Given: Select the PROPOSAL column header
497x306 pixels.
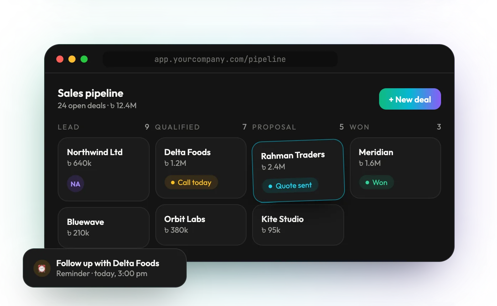Looking at the screenshot, I should 274,127.
